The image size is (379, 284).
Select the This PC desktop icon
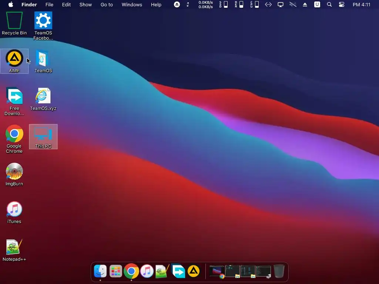[x=43, y=137]
